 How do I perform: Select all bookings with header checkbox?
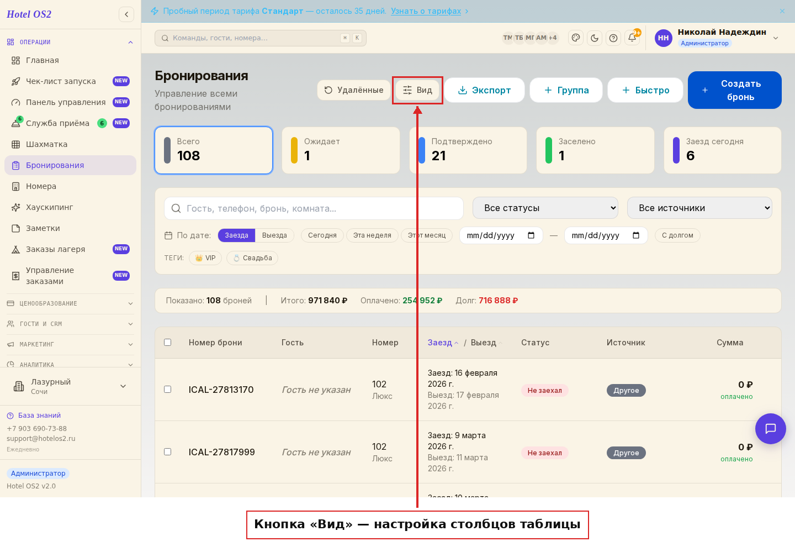pyautogui.click(x=168, y=343)
